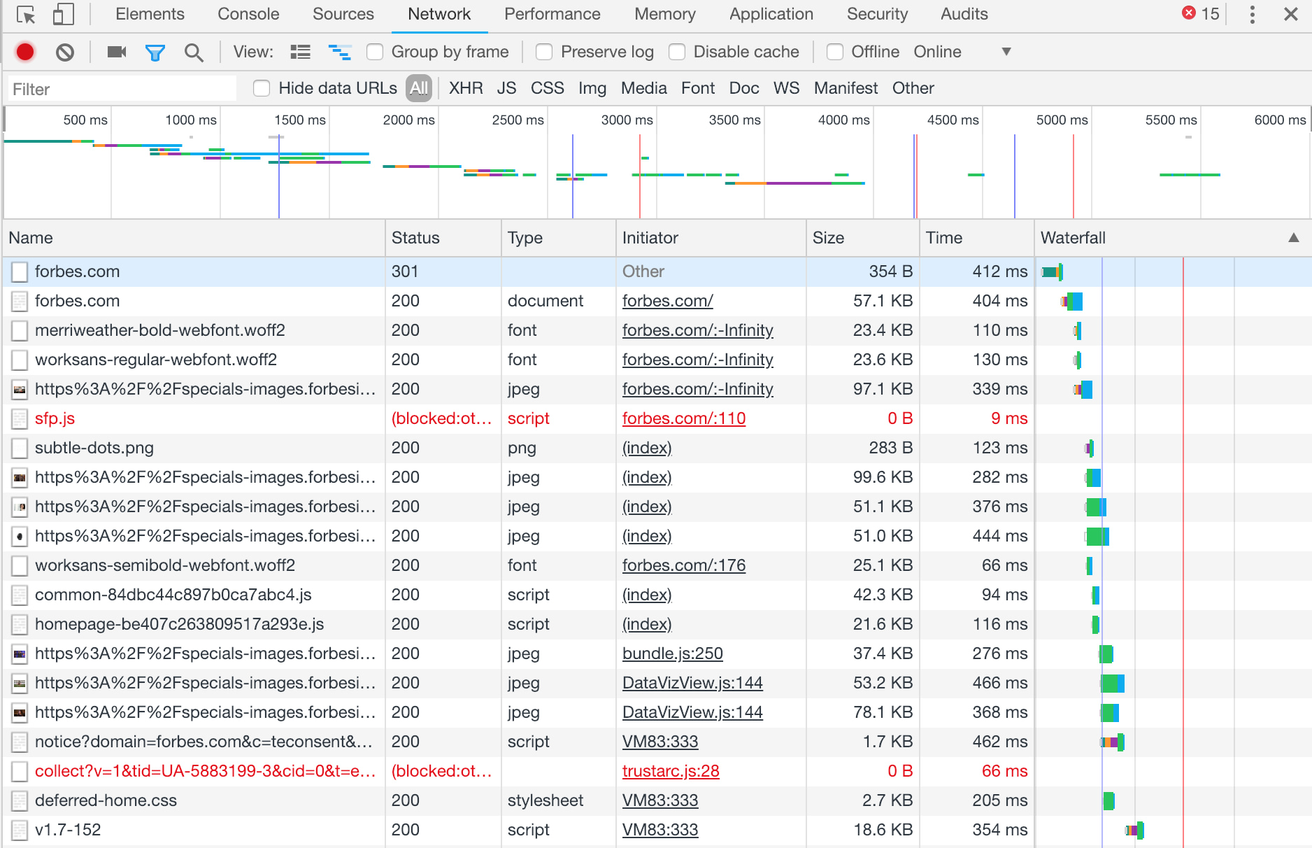Click the Filter text input field
The height and width of the screenshot is (848, 1312).
tap(122, 89)
